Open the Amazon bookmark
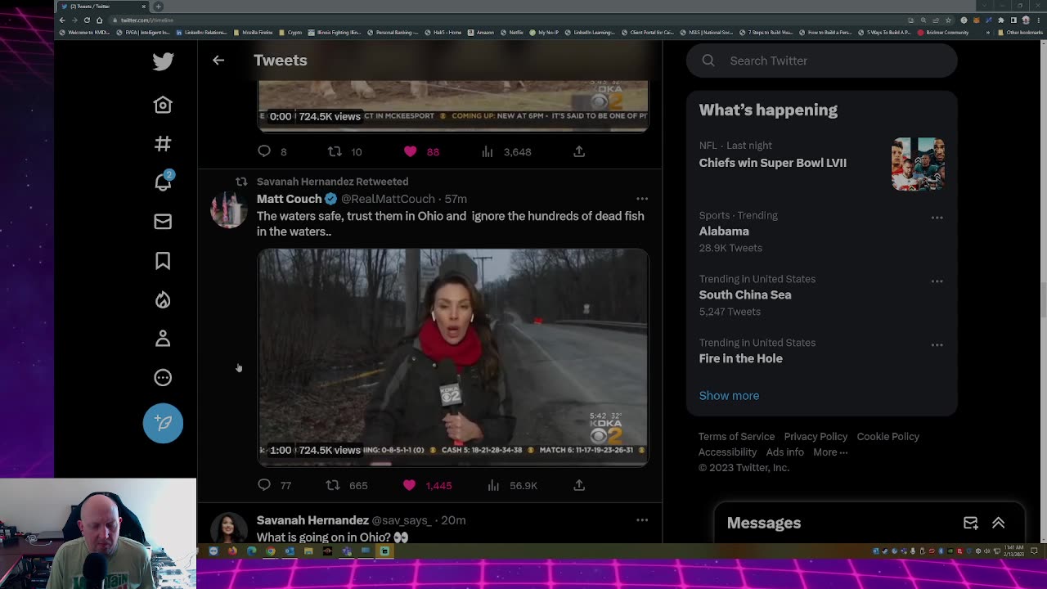The height and width of the screenshot is (589, 1047). click(482, 33)
